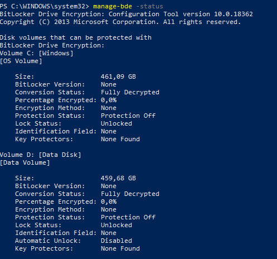Click the Volume D: [Data Disk] line
Image resolution: width=277 pixels, height=259 pixels.
tap(41, 155)
